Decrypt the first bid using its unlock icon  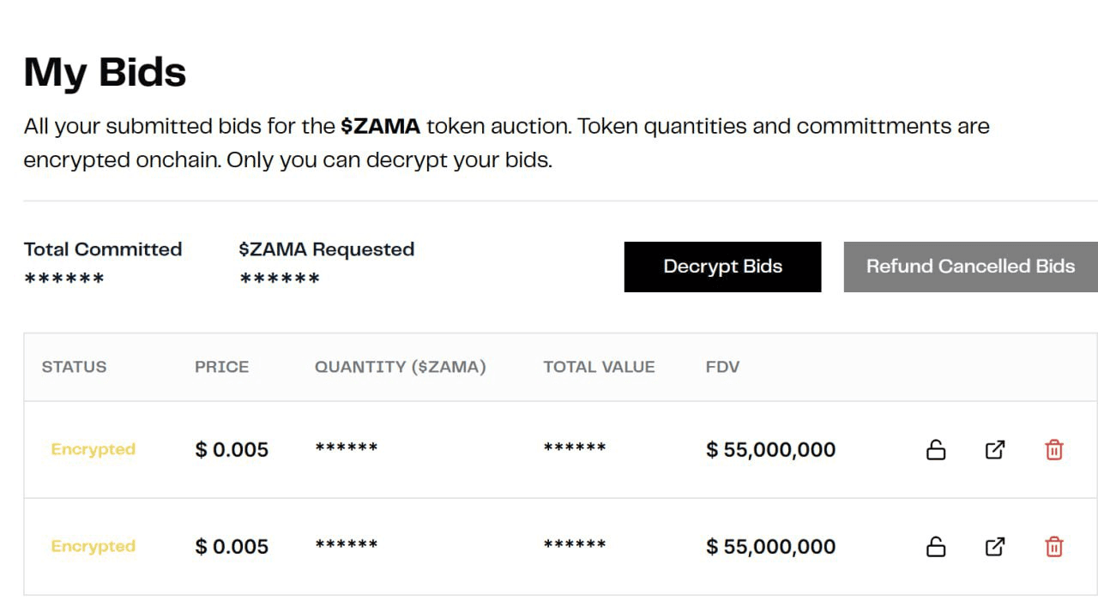[936, 450]
